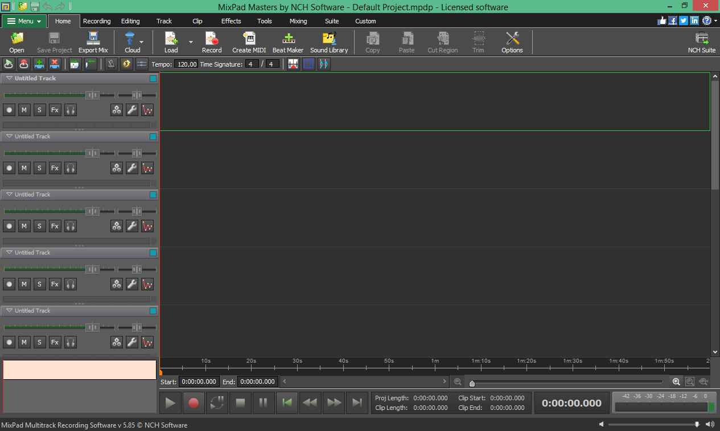Switch to the Effects tab
The width and height of the screenshot is (720, 431).
[231, 21]
